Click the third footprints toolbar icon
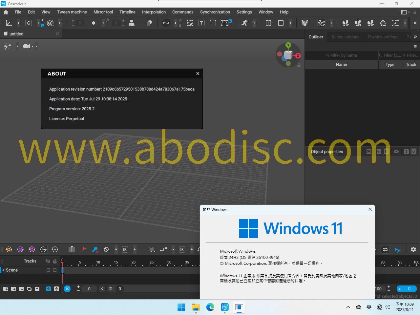Image resolution: width=420 pixels, height=315 pixels. pyautogui.click(x=370, y=23)
